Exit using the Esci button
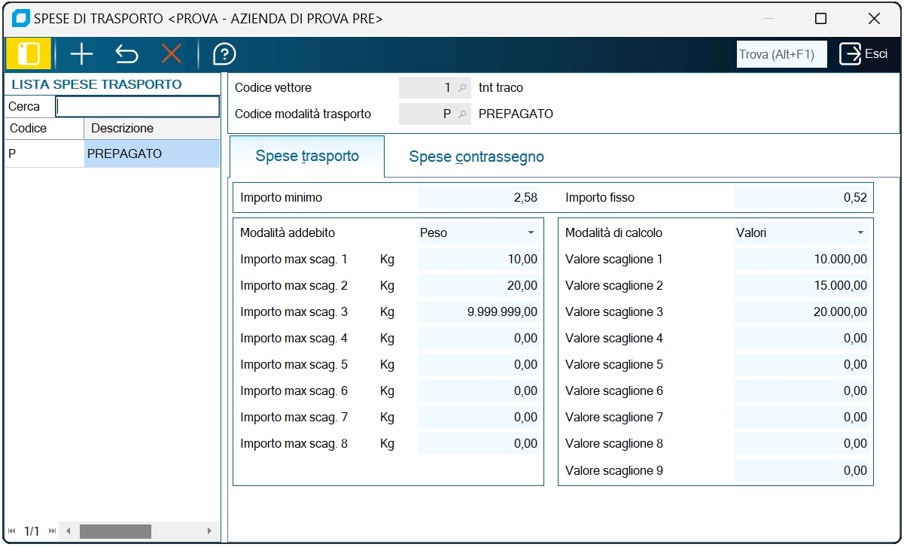Image resolution: width=904 pixels, height=547 pixels. coord(864,54)
